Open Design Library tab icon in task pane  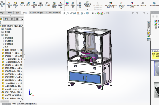point(149,27)
